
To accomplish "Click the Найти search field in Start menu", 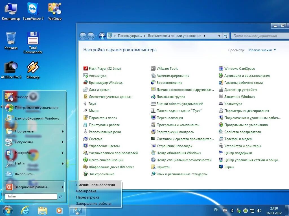I will click(31, 196).
